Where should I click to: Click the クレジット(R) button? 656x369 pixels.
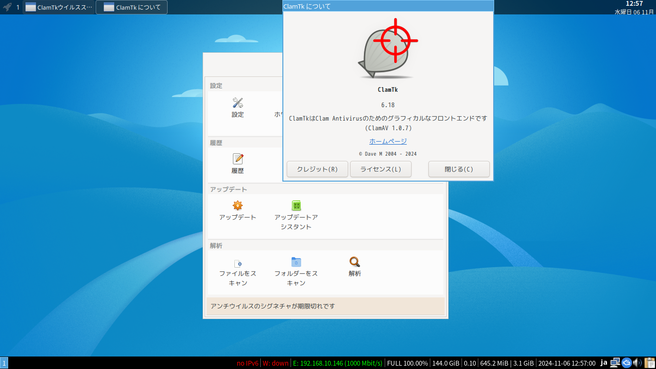tap(317, 169)
